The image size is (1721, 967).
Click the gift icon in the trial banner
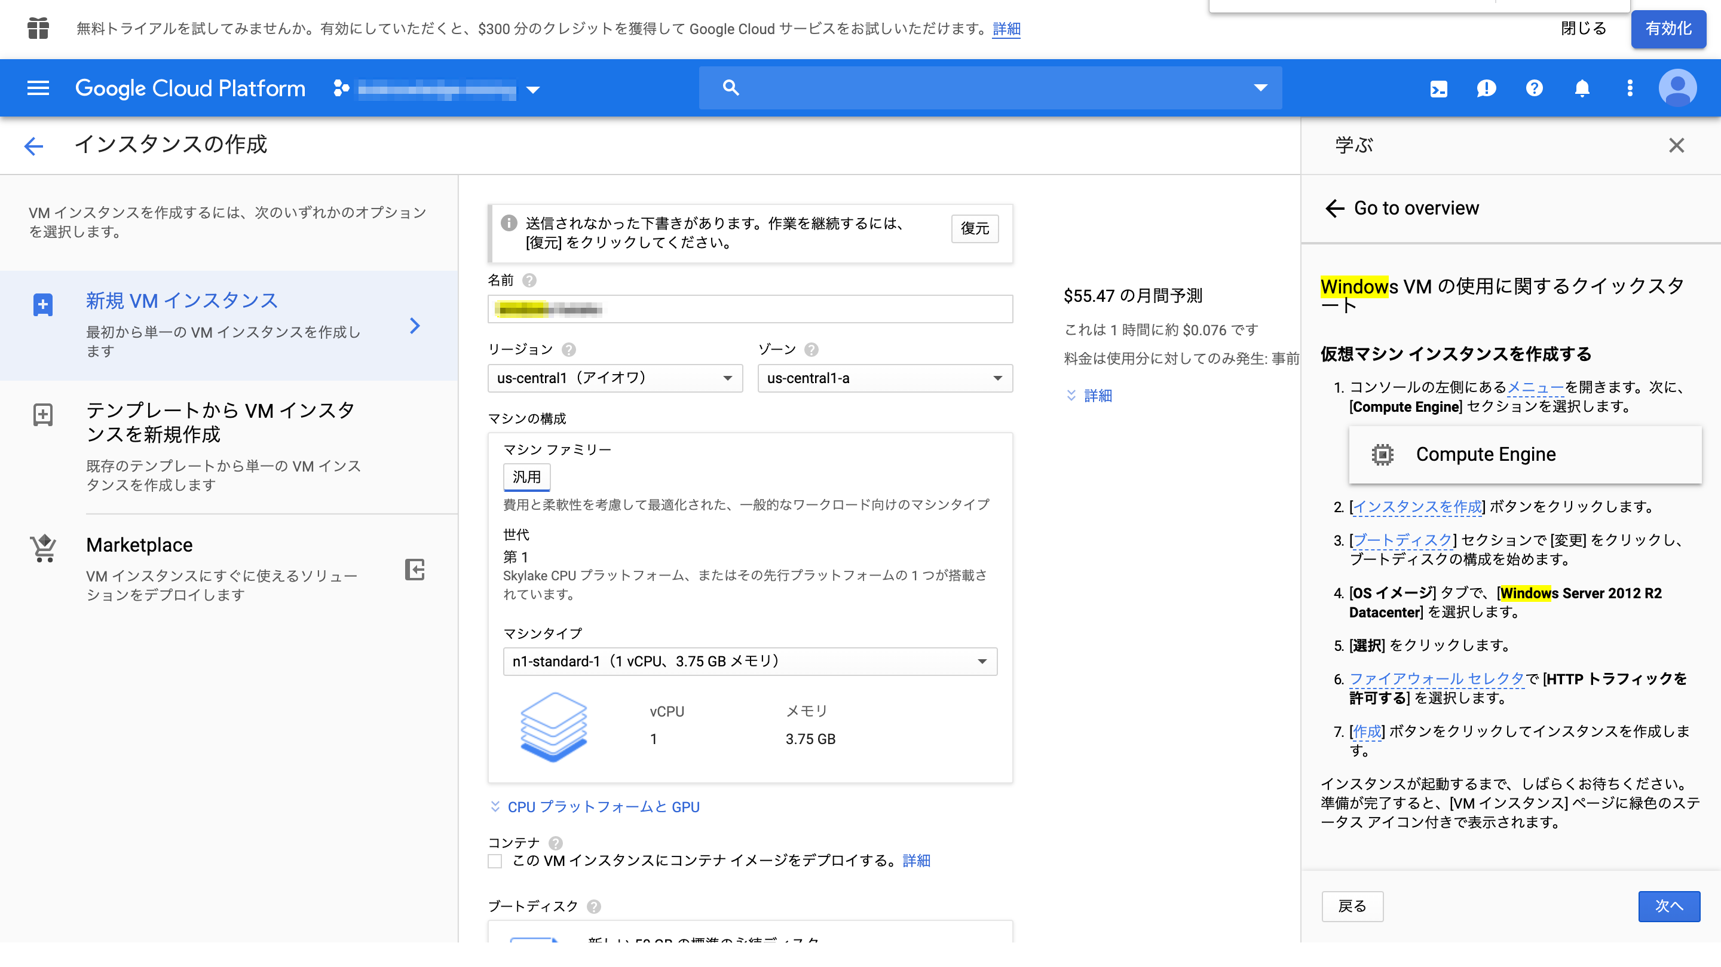click(38, 29)
